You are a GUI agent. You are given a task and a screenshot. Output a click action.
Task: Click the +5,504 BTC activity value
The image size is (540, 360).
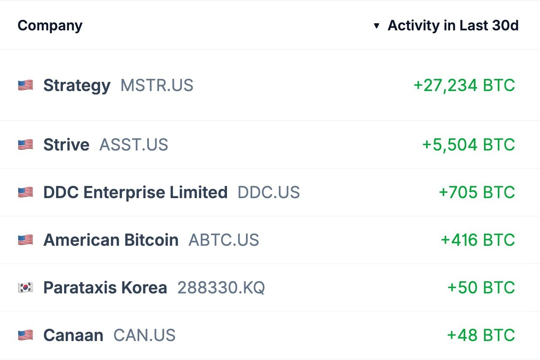pyautogui.click(x=468, y=145)
